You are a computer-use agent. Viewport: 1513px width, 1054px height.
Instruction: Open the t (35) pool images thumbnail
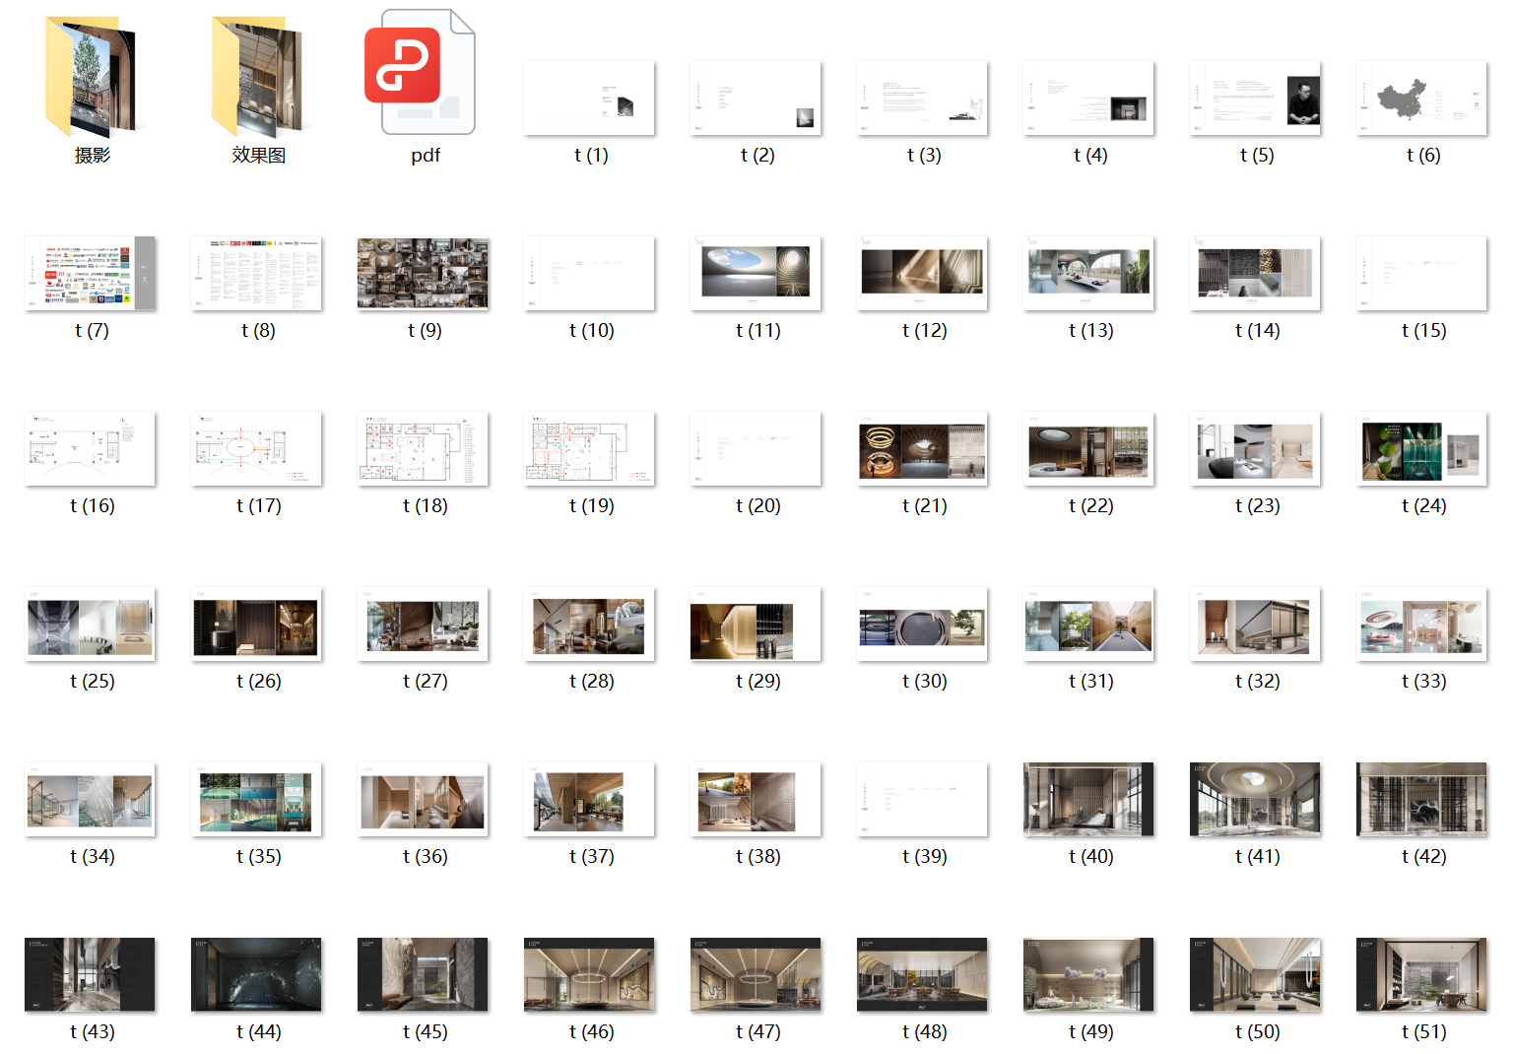coord(256,800)
